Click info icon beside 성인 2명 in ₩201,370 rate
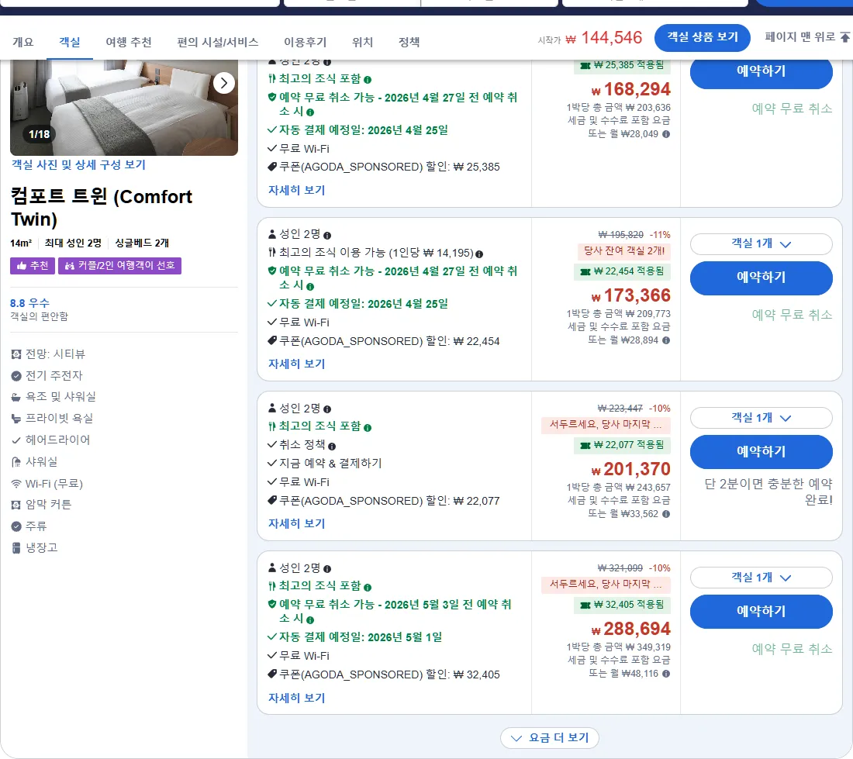 point(327,409)
